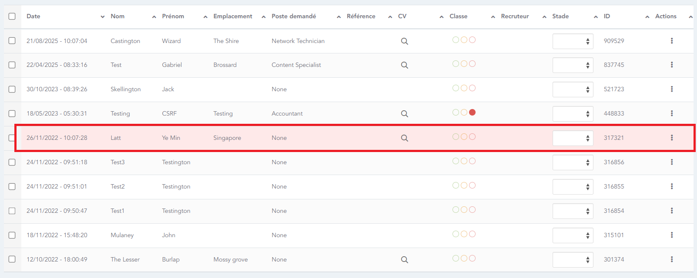View CV for The Lesser Burlap
The image size is (697, 278).
tap(404, 260)
